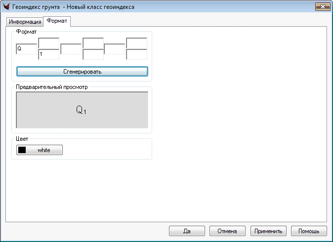Open the white color picker button

(40, 150)
